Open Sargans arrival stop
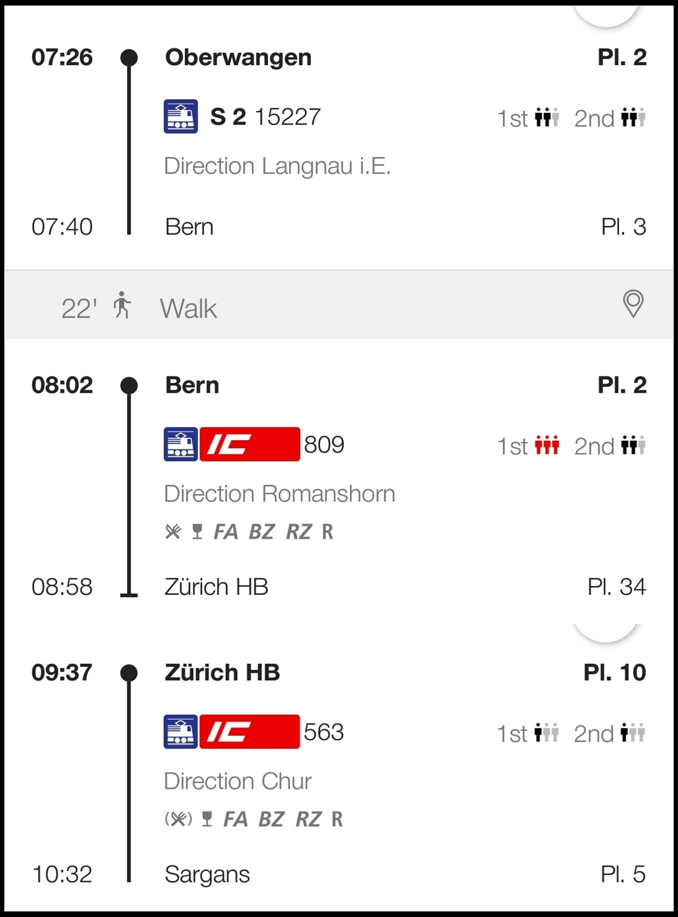Viewport: 678px width, 917px height. point(207,875)
